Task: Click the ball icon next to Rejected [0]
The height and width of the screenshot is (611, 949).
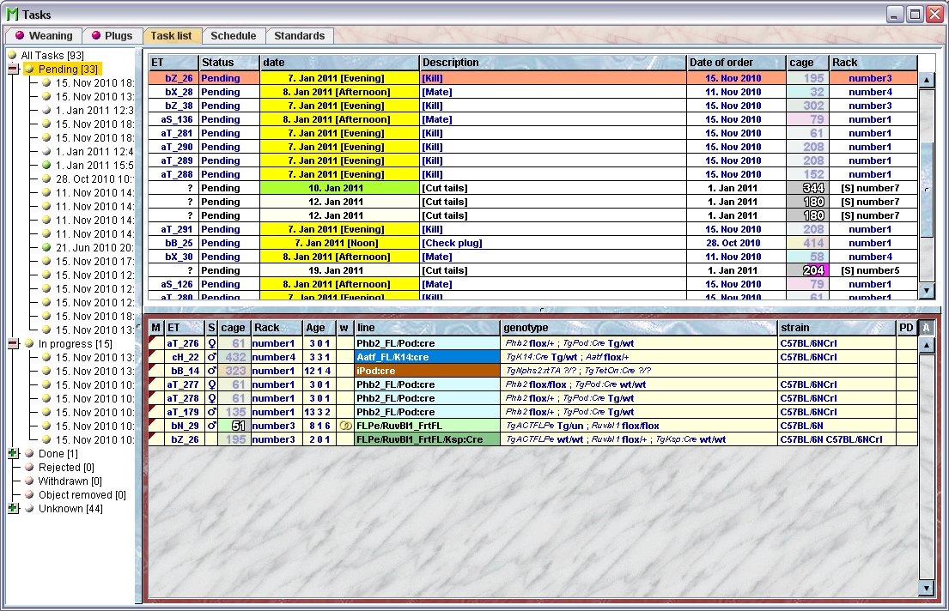Action: tap(29, 468)
